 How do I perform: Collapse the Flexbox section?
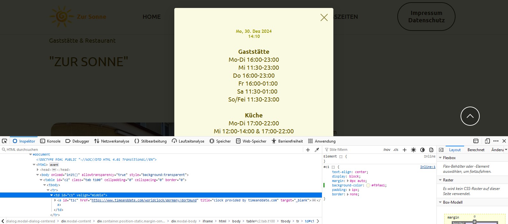point(440,158)
